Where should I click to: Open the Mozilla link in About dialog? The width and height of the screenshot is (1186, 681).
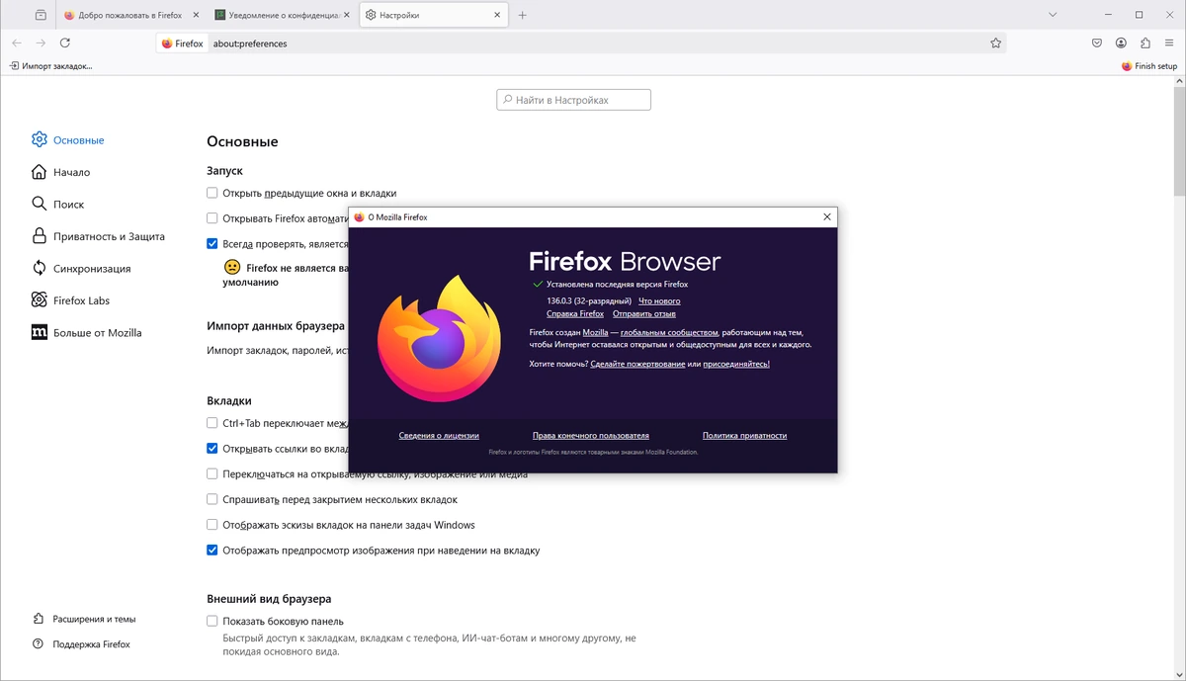(x=595, y=333)
